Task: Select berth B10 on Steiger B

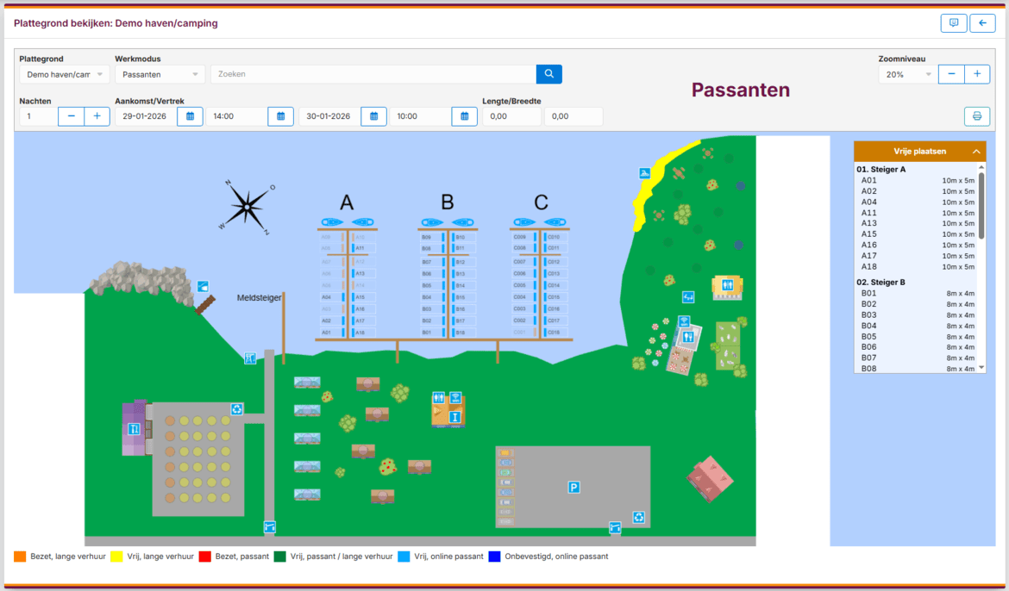Action: coord(460,237)
